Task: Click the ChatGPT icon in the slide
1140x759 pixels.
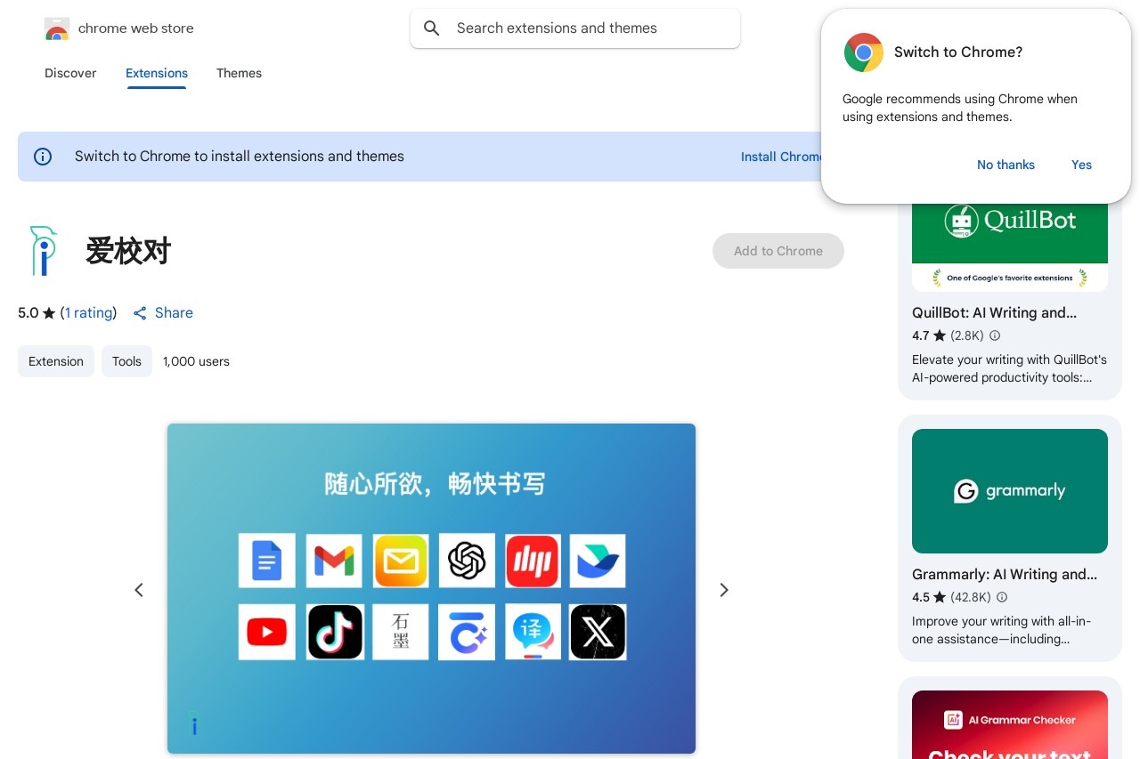Action: point(467,561)
